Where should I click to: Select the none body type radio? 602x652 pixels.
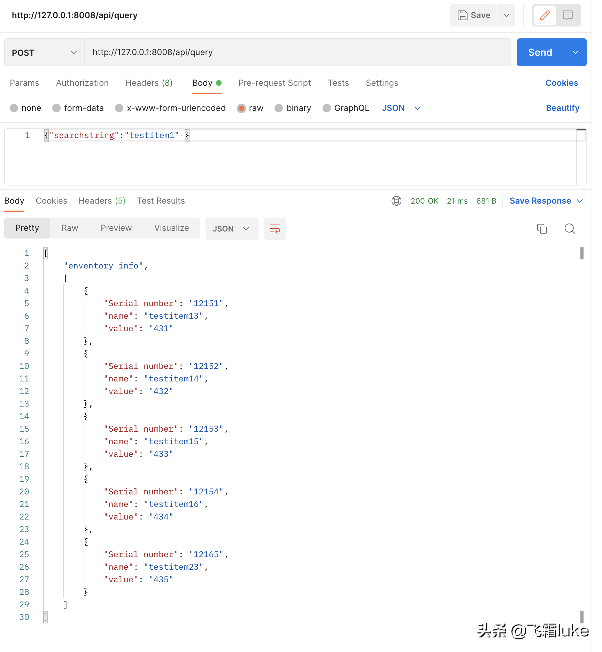tap(14, 108)
